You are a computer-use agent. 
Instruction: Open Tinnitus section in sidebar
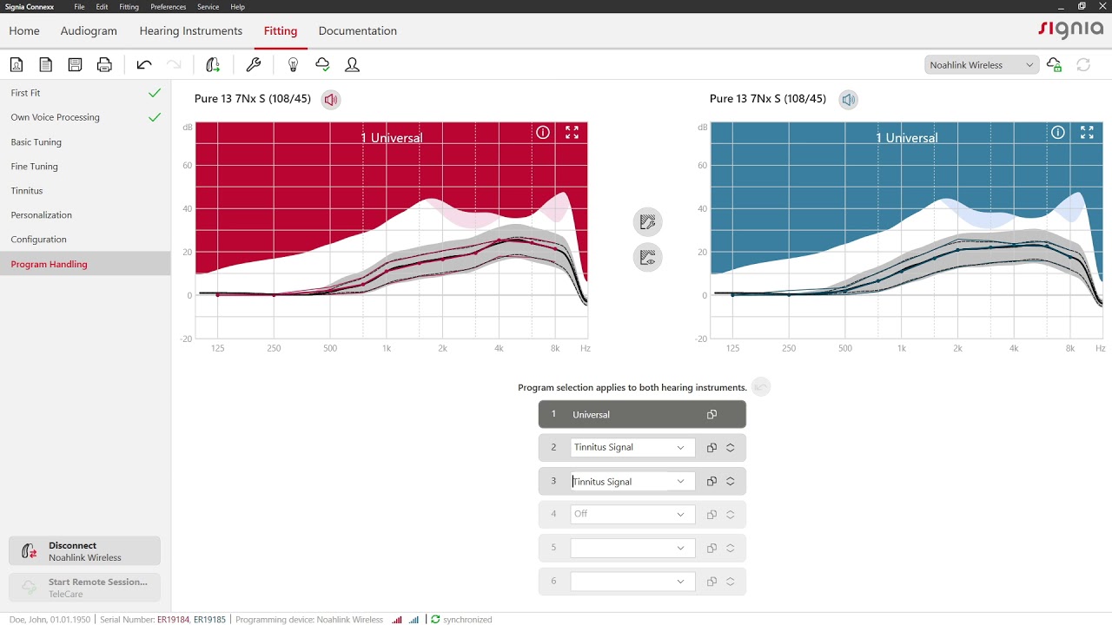pyautogui.click(x=85, y=191)
